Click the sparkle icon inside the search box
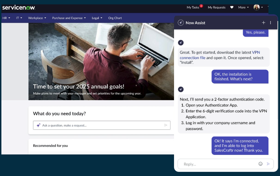Image resolution: width=280 pixels, height=176 pixels. click(38, 125)
